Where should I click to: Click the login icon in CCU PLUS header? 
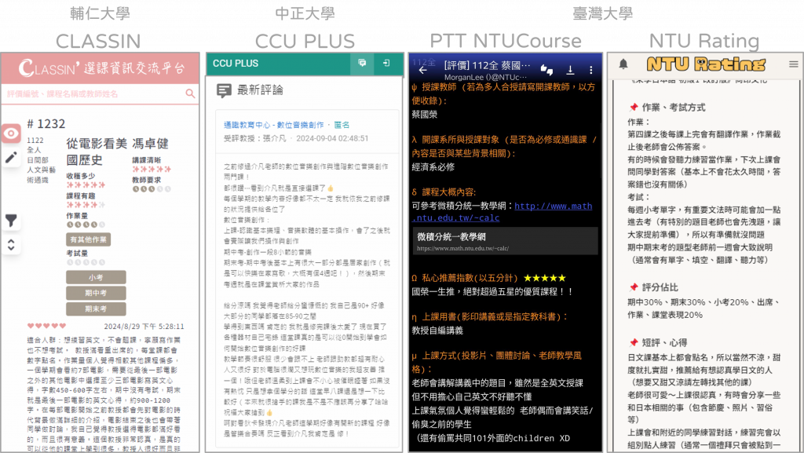click(x=386, y=63)
